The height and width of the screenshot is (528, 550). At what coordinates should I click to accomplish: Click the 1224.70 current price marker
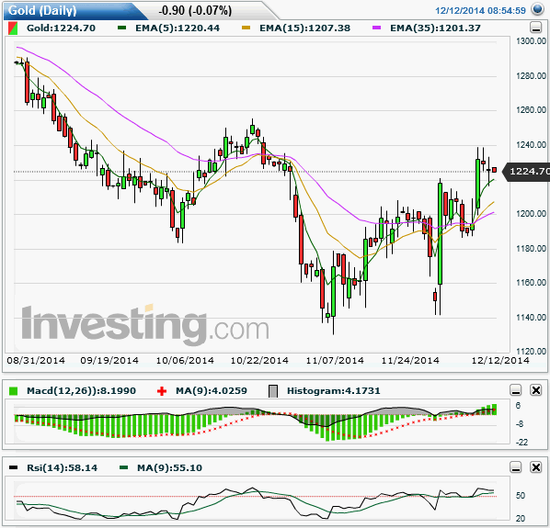pyautogui.click(x=527, y=171)
